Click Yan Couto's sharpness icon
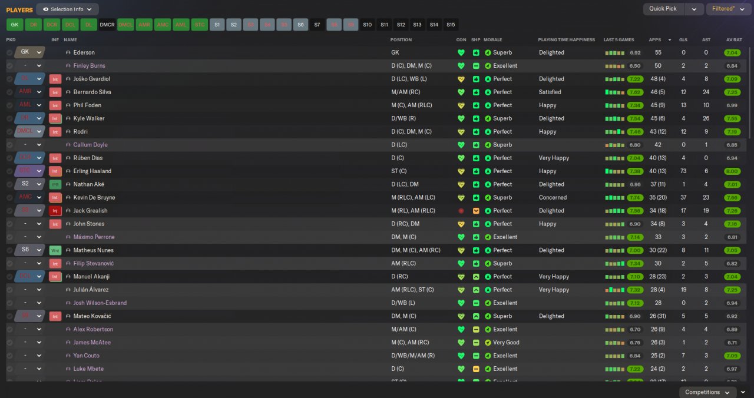754x398 pixels. 476,356
